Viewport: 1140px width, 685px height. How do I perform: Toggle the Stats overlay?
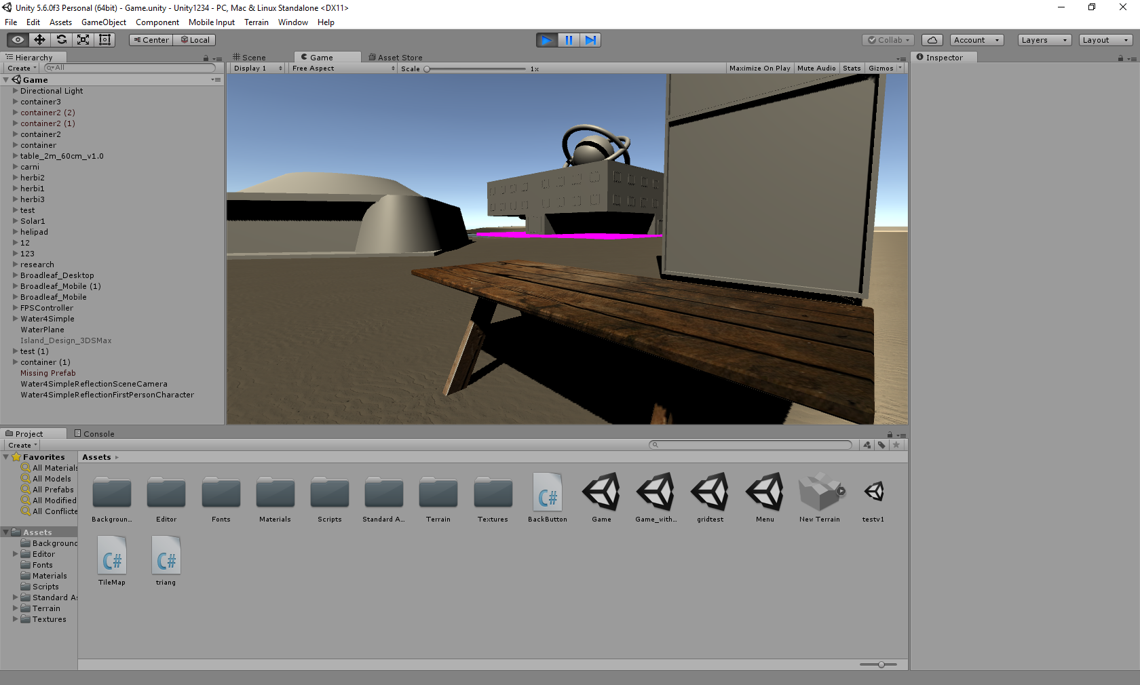[852, 68]
